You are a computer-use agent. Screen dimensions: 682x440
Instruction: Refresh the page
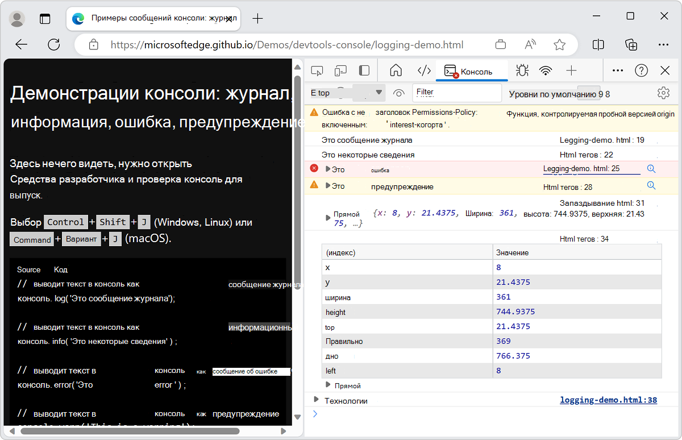(x=54, y=44)
